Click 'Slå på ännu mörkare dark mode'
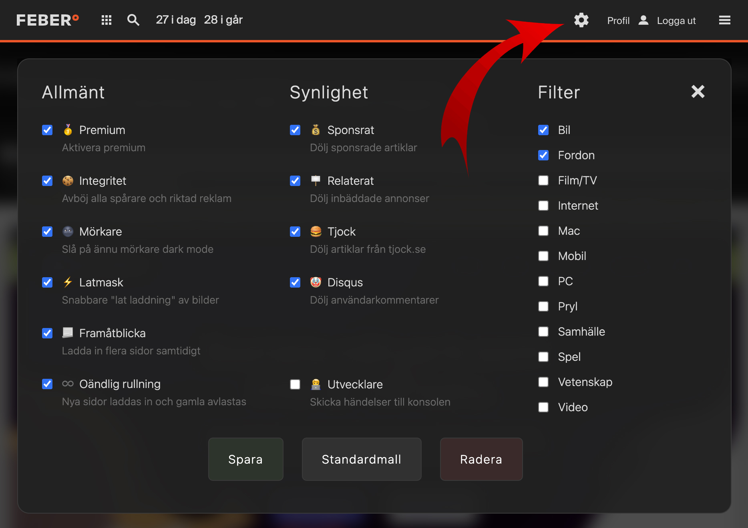Image resolution: width=748 pixels, height=528 pixels. tap(138, 249)
